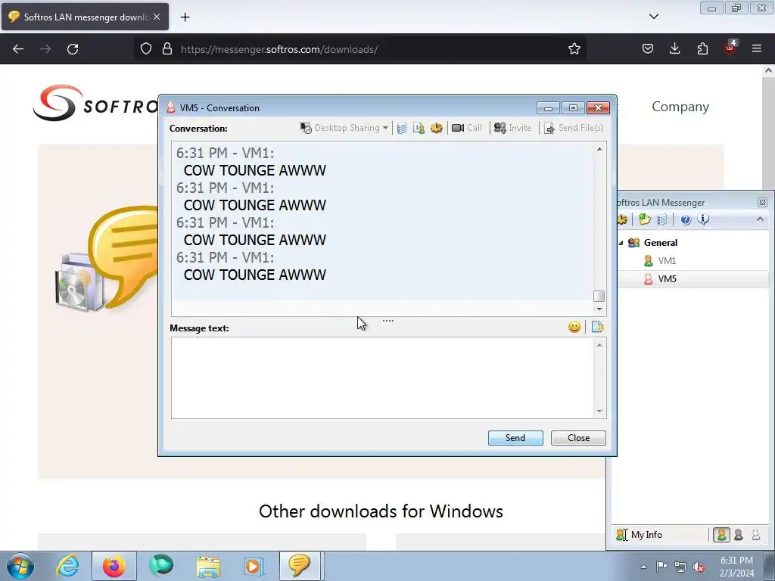View site security padlock information

167,49
